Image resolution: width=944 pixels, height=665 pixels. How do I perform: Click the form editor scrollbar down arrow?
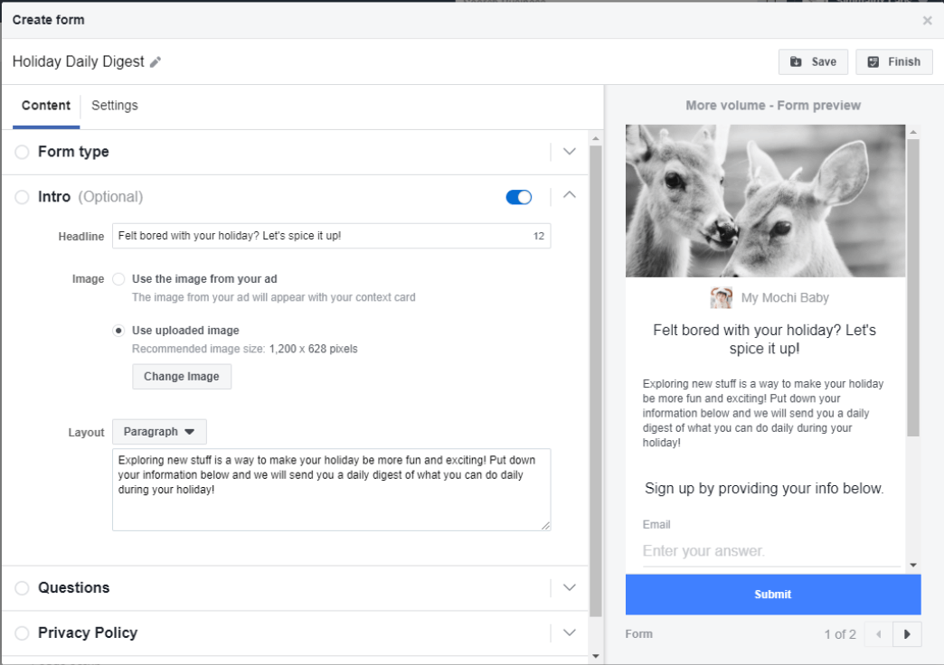(x=595, y=656)
